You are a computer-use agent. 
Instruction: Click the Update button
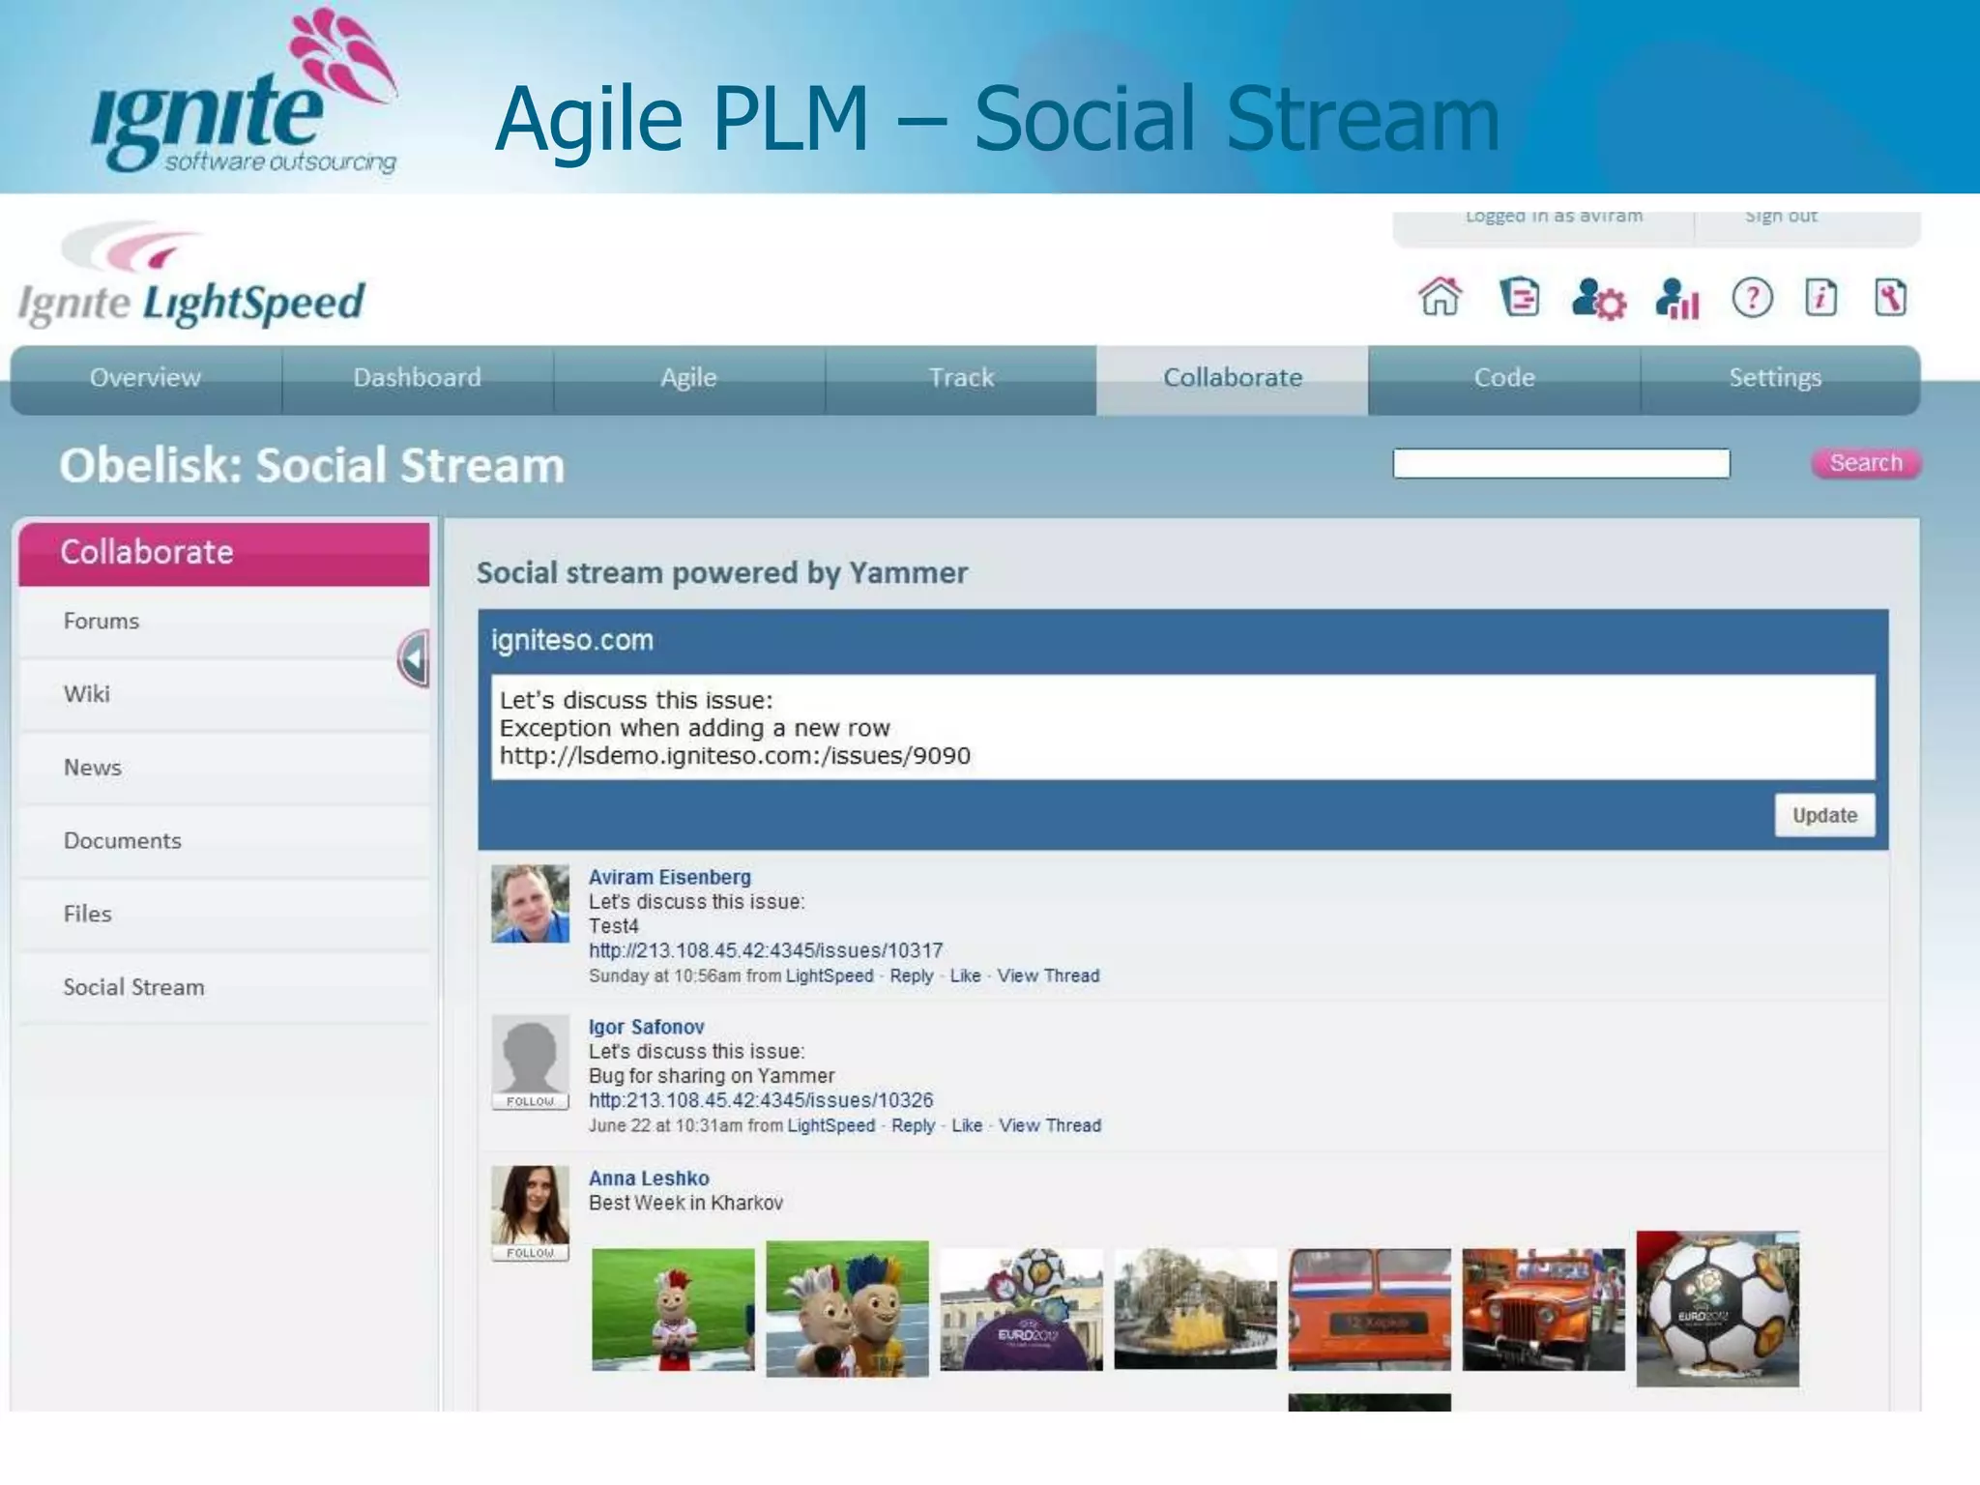coord(1824,815)
